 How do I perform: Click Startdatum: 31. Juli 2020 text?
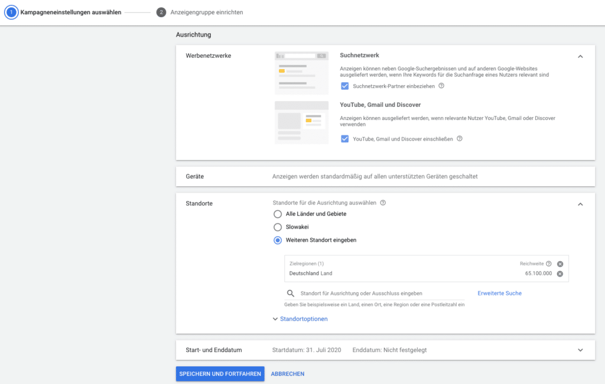pyautogui.click(x=307, y=350)
